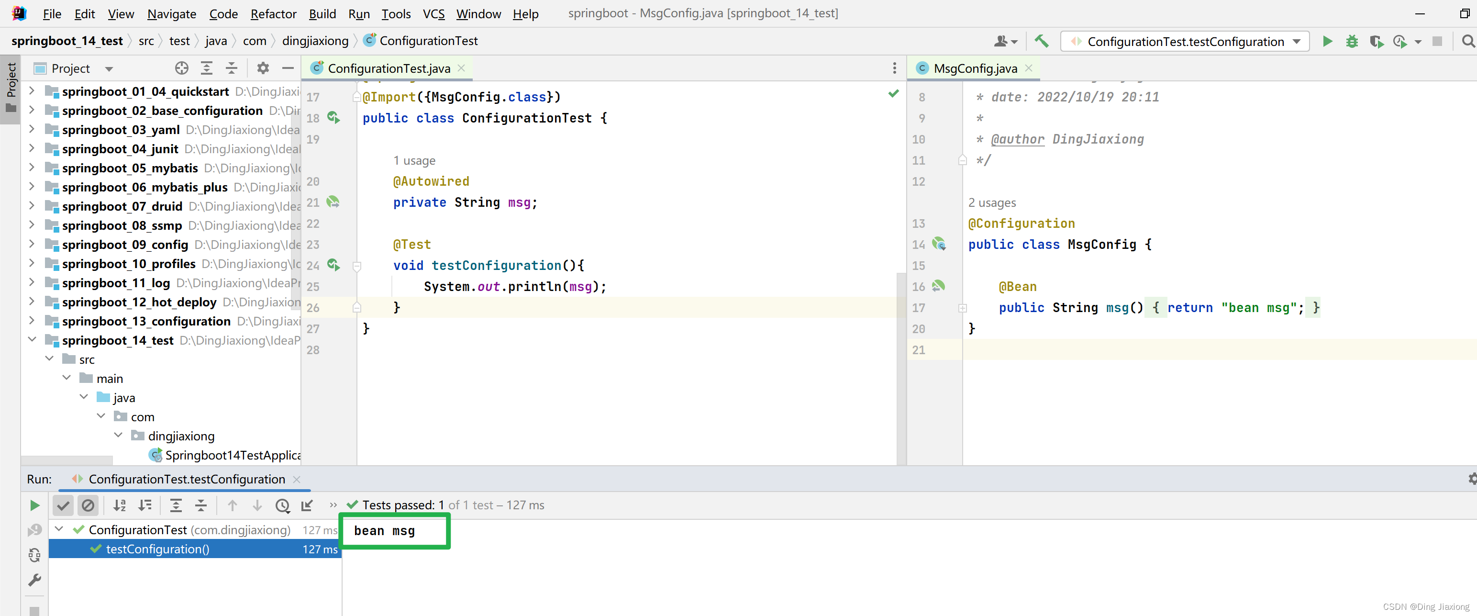Click bean gutter icon on line 16
Viewport: 1477px width, 616px height.
point(939,286)
